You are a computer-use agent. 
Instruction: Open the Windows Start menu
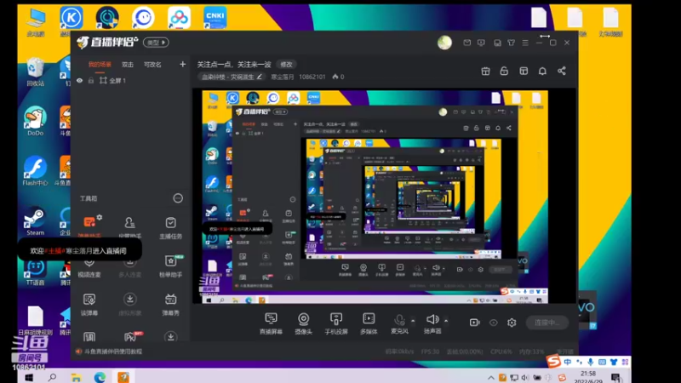(x=29, y=377)
